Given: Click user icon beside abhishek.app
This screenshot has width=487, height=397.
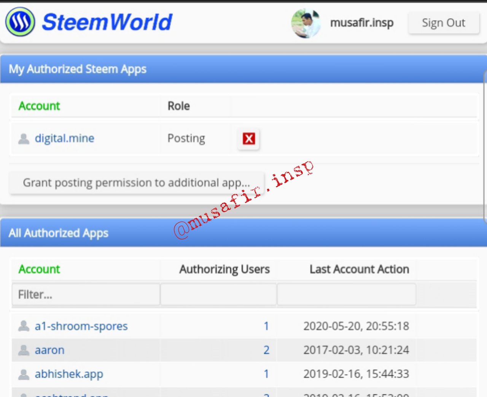Looking at the screenshot, I should click(x=24, y=374).
